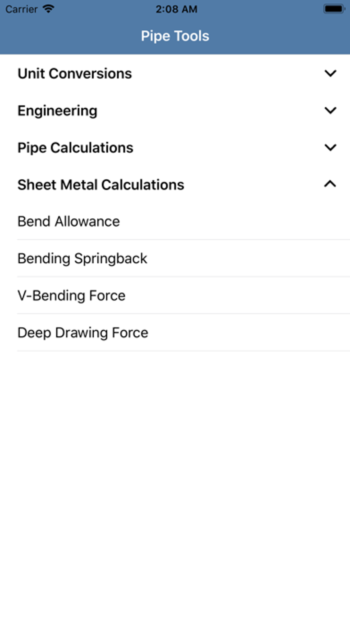Open the Bend Allowance calculator
350x621 pixels.
(69, 222)
